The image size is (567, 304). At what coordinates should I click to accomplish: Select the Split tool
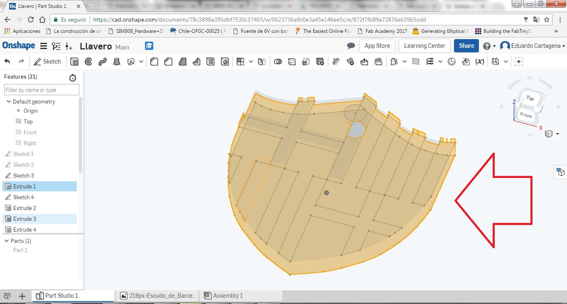(292, 62)
